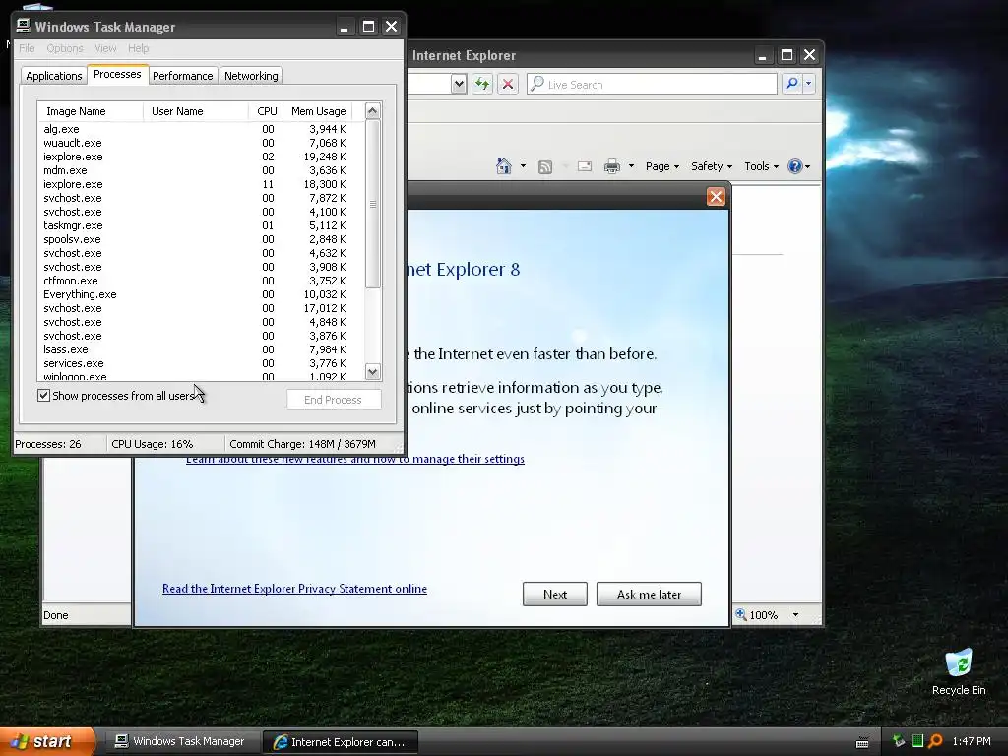Click Internet Explorer taskbar button

pos(341,742)
